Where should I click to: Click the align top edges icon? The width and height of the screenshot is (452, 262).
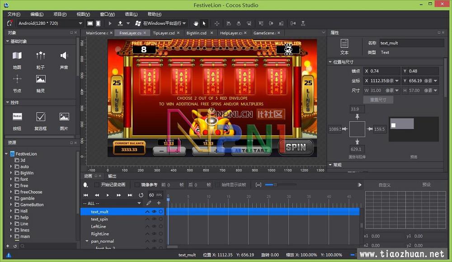(x=261, y=23)
